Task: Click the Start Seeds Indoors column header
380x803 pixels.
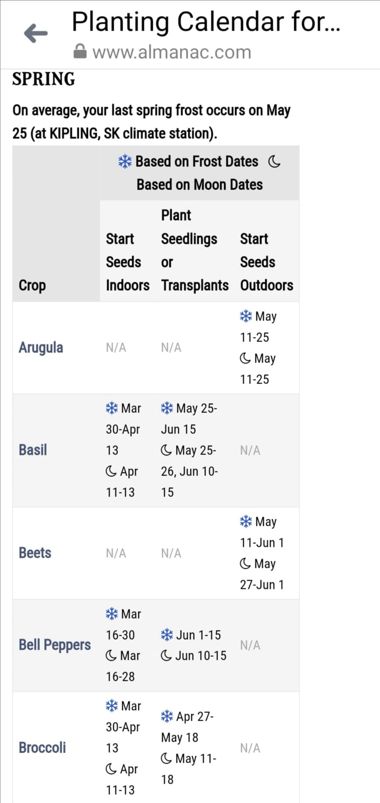Action: click(127, 262)
